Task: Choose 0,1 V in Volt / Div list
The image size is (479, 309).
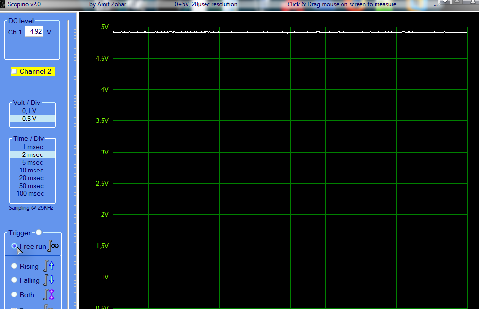Action: (x=29, y=111)
